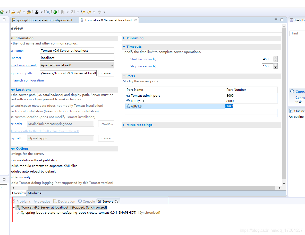Maximize the editor area
The height and width of the screenshot is (235, 305).
(x=282, y=20)
